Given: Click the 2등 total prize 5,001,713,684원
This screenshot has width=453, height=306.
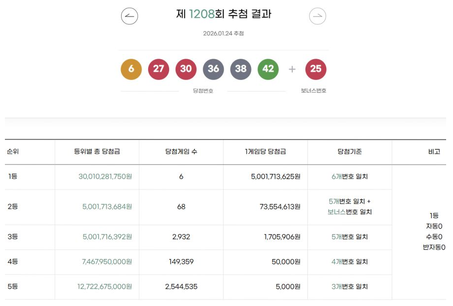Looking at the screenshot, I should coord(107,207).
